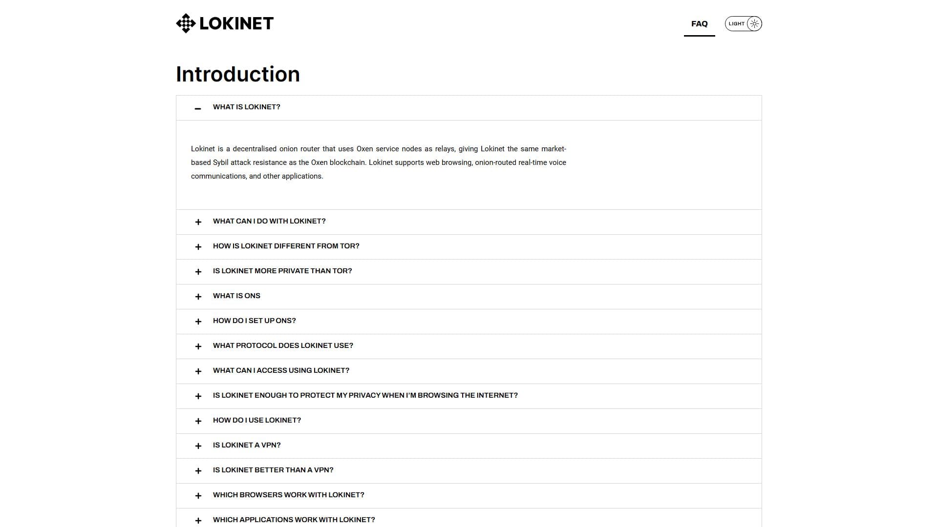Click plus icon beside 'What can I do with Lokinet?'

click(x=198, y=222)
